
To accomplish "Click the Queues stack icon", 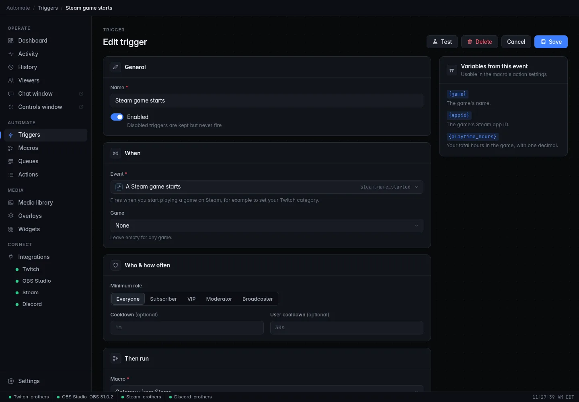I will coord(11,161).
